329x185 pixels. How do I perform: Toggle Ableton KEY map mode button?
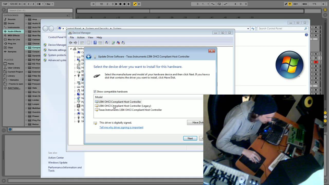(x=296, y=4)
